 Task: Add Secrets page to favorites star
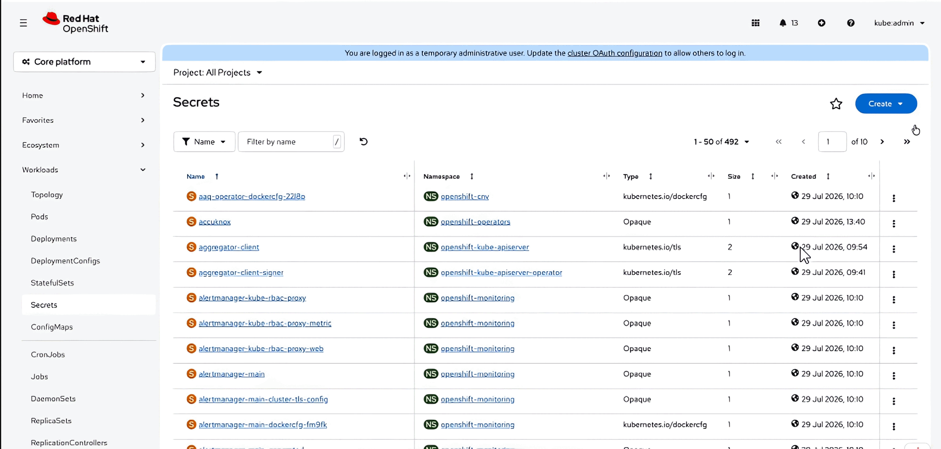pos(836,104)
